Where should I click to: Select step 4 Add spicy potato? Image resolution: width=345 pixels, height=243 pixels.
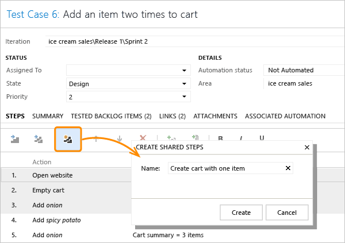(56, 220)
